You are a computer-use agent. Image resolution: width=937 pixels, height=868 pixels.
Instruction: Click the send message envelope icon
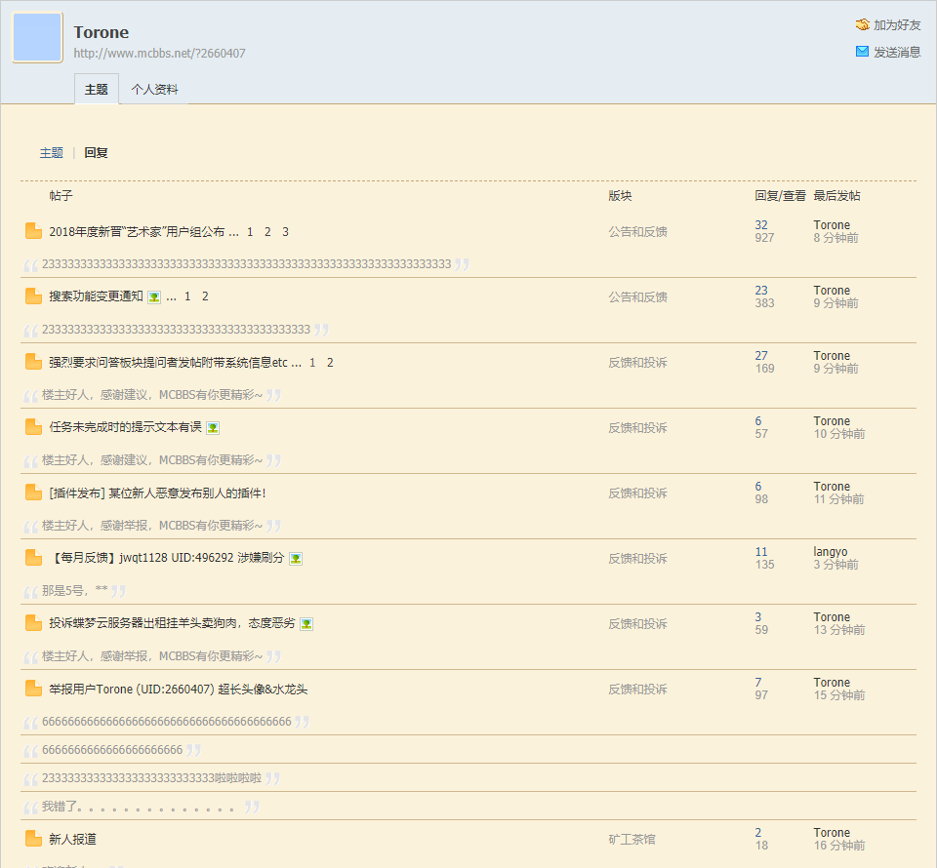pyautogui.click(x=862, y=52)
